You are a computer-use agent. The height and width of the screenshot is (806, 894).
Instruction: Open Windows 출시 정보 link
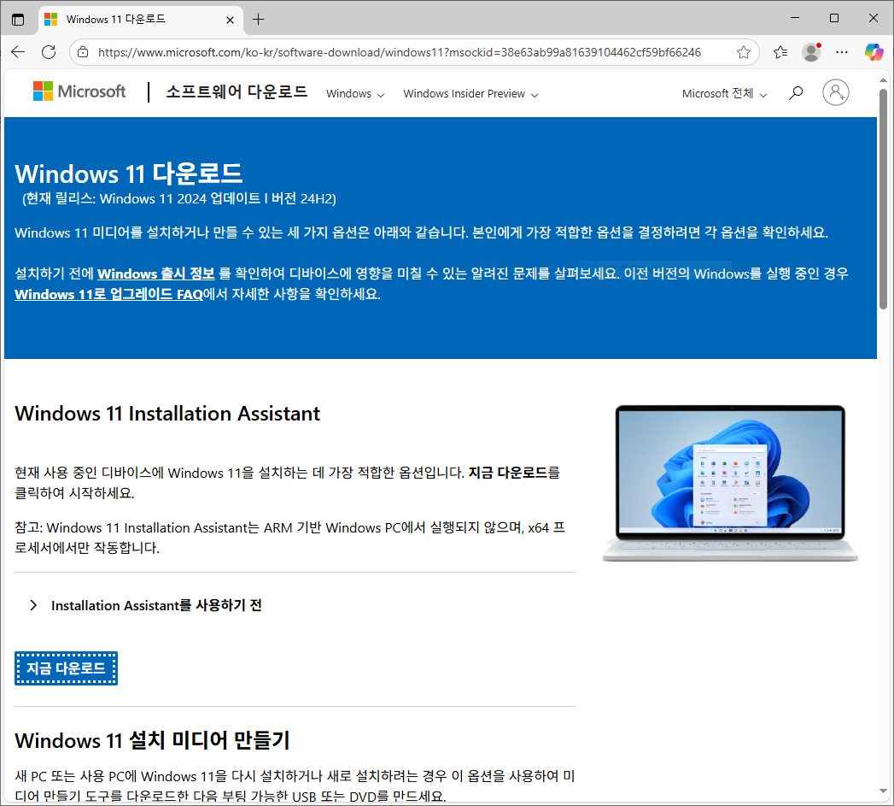pos(156,274)
